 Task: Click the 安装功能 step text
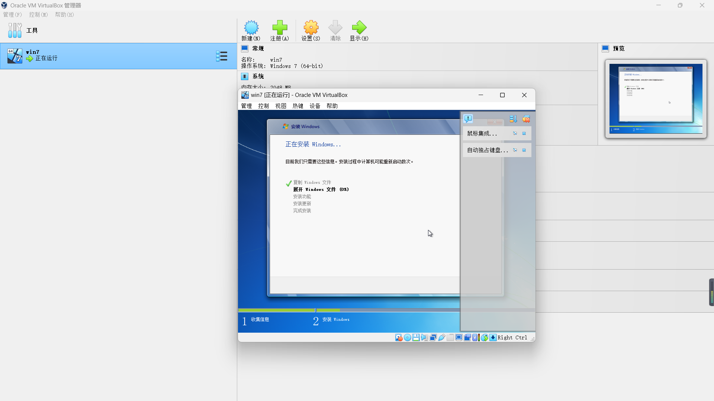pyautogui.click(x=302, y=196)
